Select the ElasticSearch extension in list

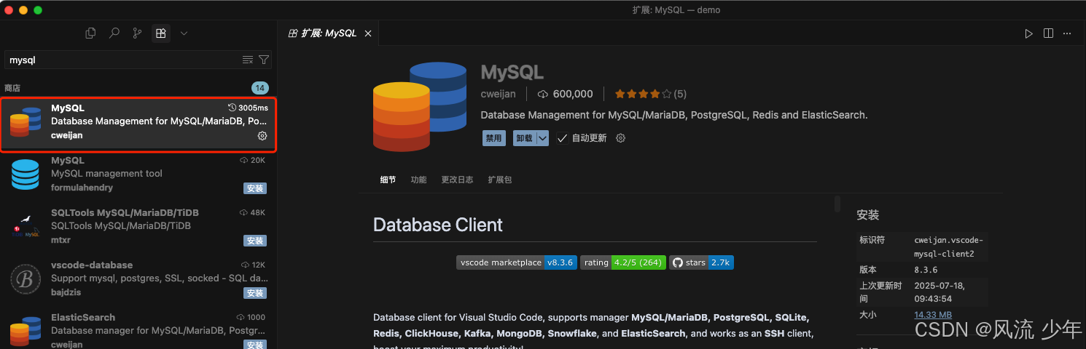(138, 329)
